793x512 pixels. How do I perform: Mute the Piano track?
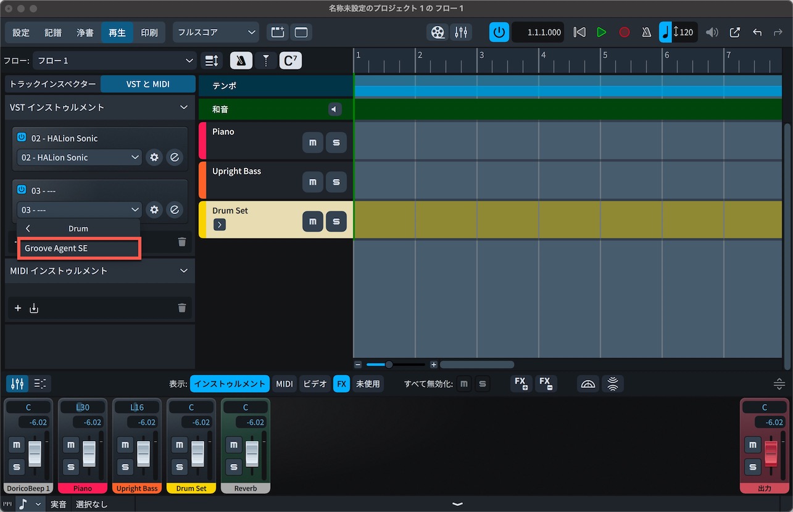tap(313, 142)
